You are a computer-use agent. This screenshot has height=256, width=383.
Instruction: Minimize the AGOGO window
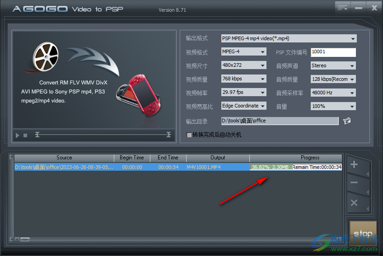point(358,8)
